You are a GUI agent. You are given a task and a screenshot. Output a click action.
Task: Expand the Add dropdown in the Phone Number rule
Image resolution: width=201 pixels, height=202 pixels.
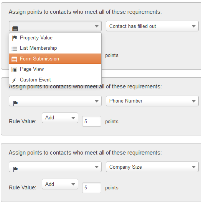(60, 118)
